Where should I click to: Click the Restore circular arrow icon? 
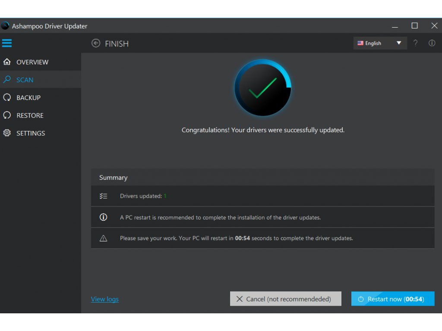(7, 115)
